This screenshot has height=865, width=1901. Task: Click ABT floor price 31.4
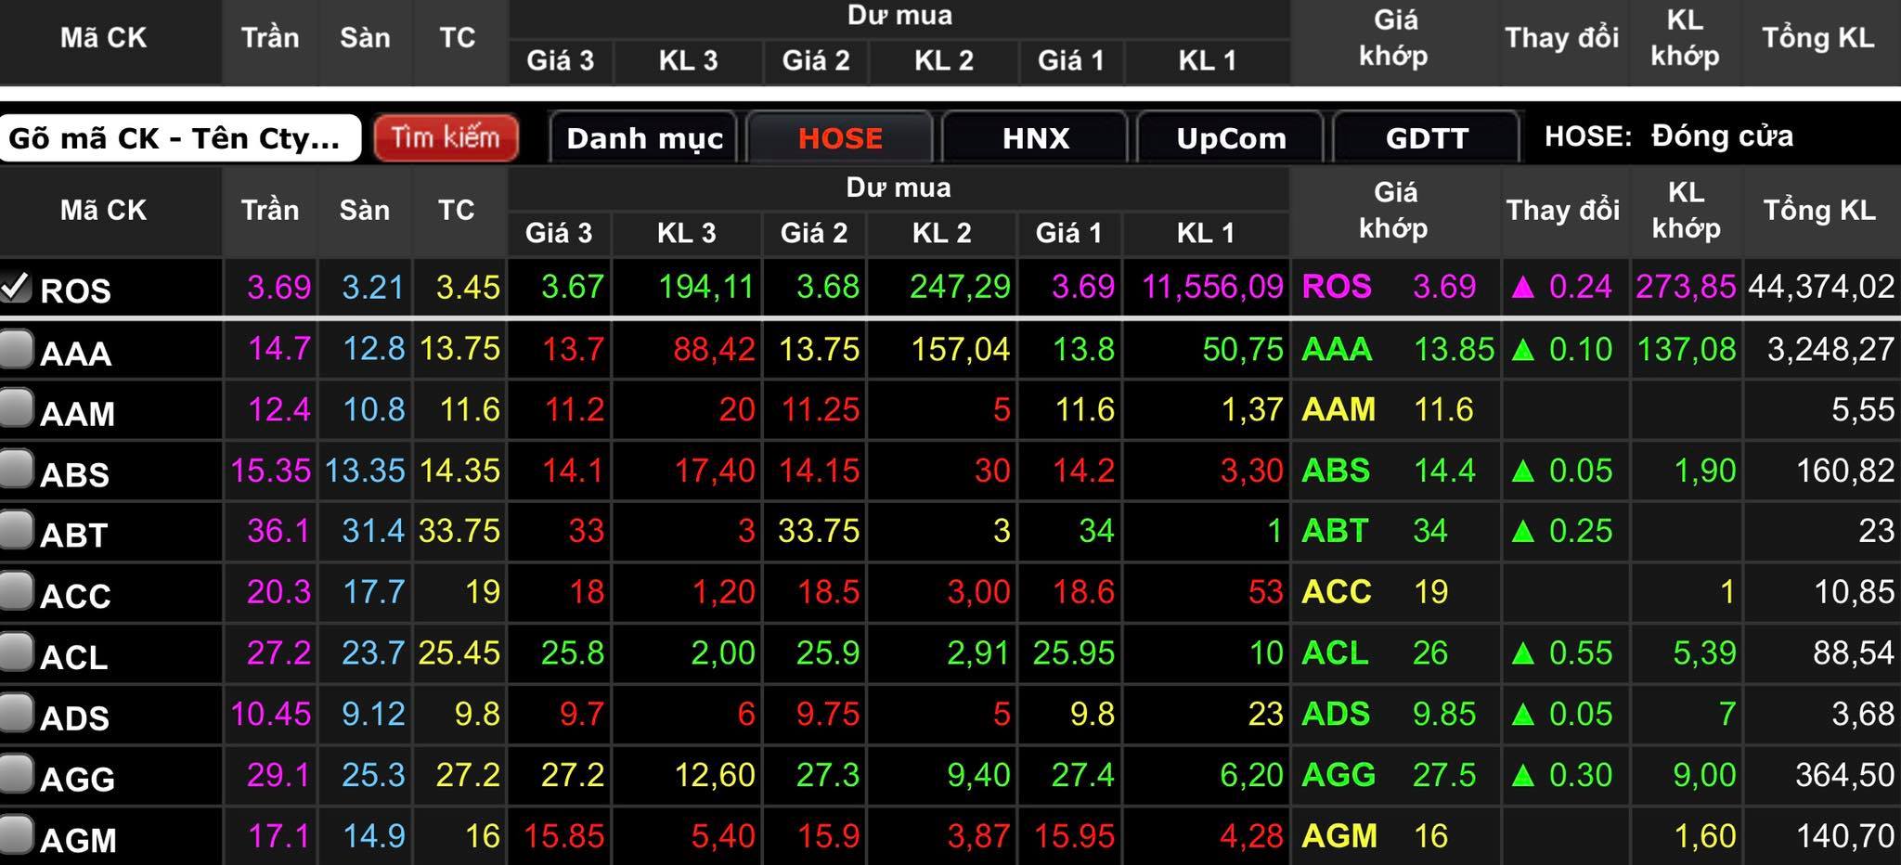tap(373, 531)
